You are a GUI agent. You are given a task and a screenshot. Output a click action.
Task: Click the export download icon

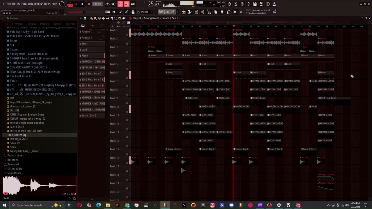274,4
